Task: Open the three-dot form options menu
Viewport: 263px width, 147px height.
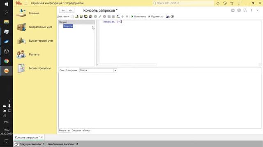Action: [x=251, y=10]
